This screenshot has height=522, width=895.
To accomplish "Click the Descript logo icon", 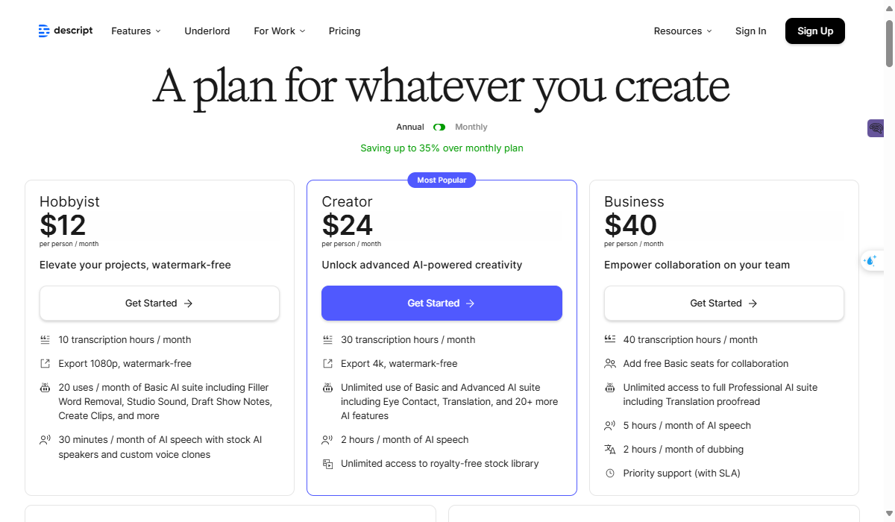I will tap(44, 31).
